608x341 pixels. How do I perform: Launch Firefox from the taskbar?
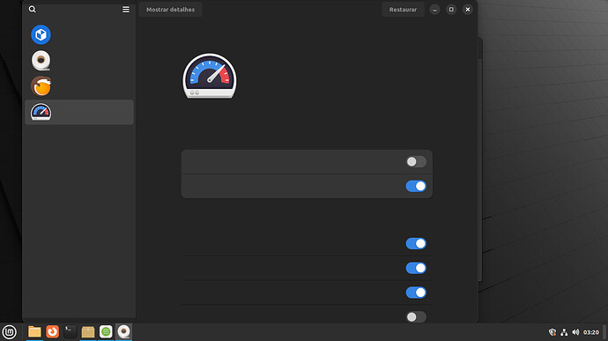(x=52, y=331)
